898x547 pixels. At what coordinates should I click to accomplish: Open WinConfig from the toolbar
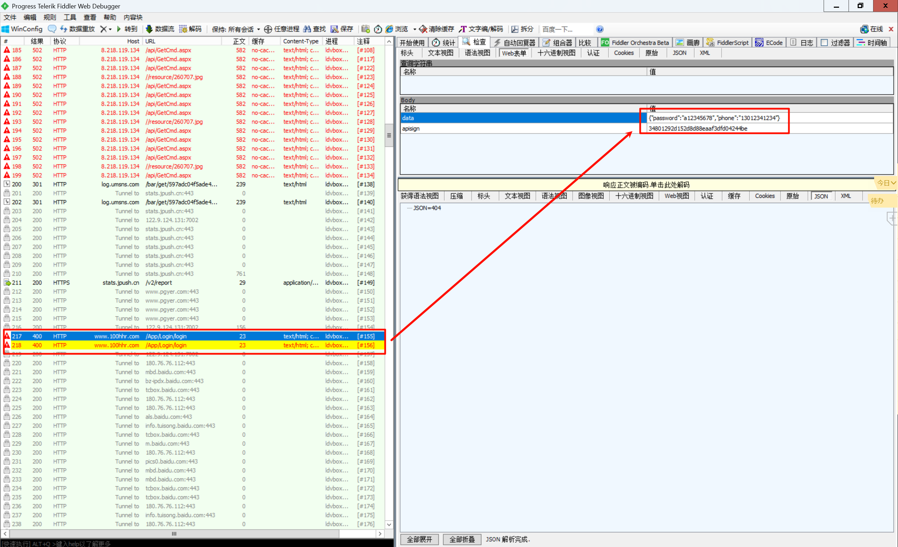22,29
